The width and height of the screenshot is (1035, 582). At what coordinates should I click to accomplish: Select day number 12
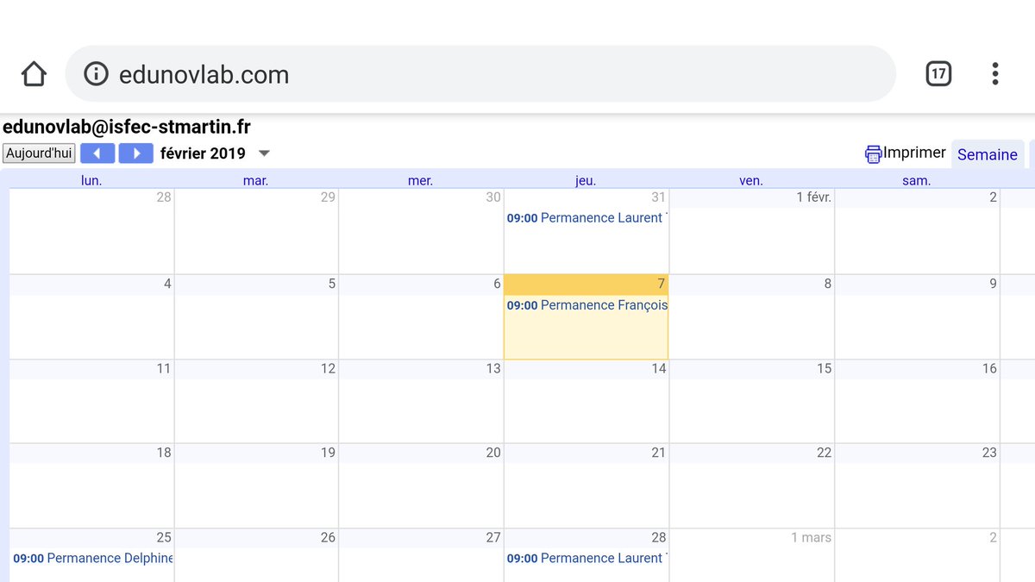tap(328, 368)
